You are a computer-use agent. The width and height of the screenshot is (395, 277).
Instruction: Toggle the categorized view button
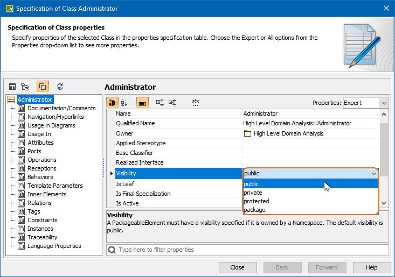(x=112, y=102)
